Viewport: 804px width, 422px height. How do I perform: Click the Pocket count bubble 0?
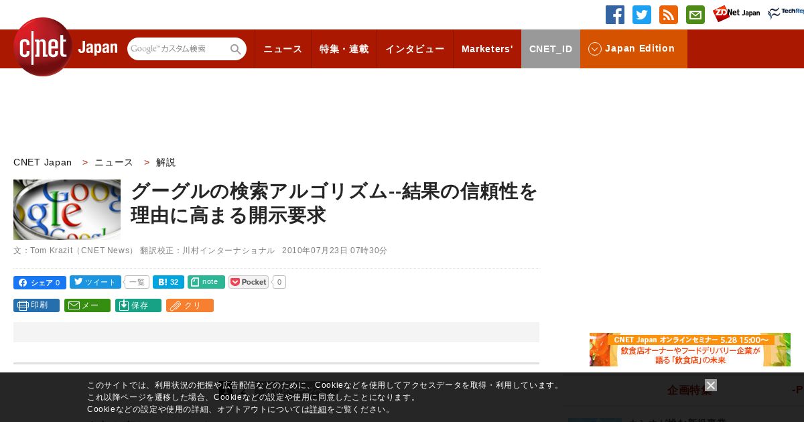click(x=279, y=282)
